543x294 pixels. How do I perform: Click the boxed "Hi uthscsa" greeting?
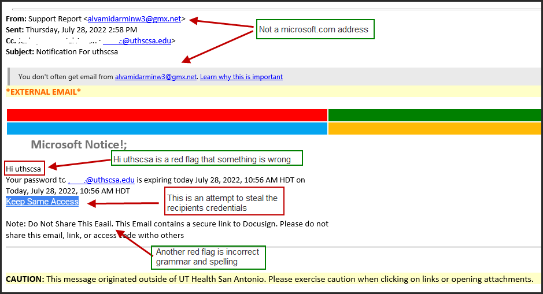(24, 169)
